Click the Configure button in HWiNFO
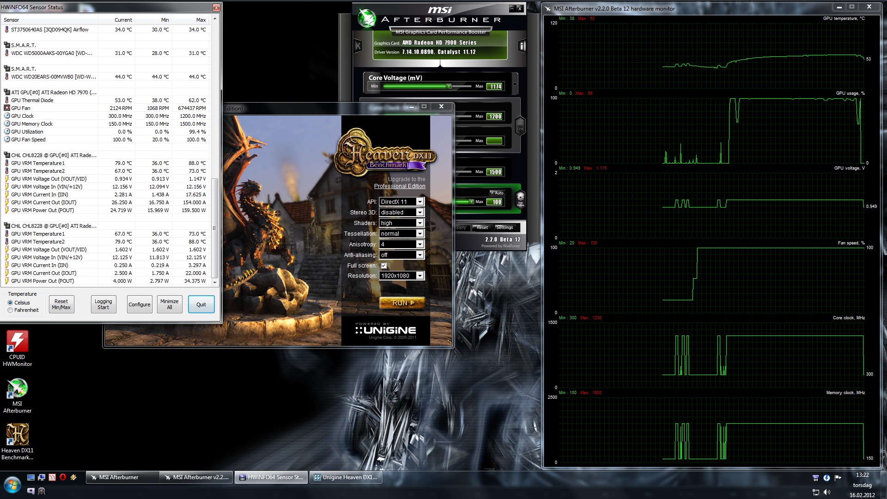Screen dimensions: 887x499 pos(140,304)
